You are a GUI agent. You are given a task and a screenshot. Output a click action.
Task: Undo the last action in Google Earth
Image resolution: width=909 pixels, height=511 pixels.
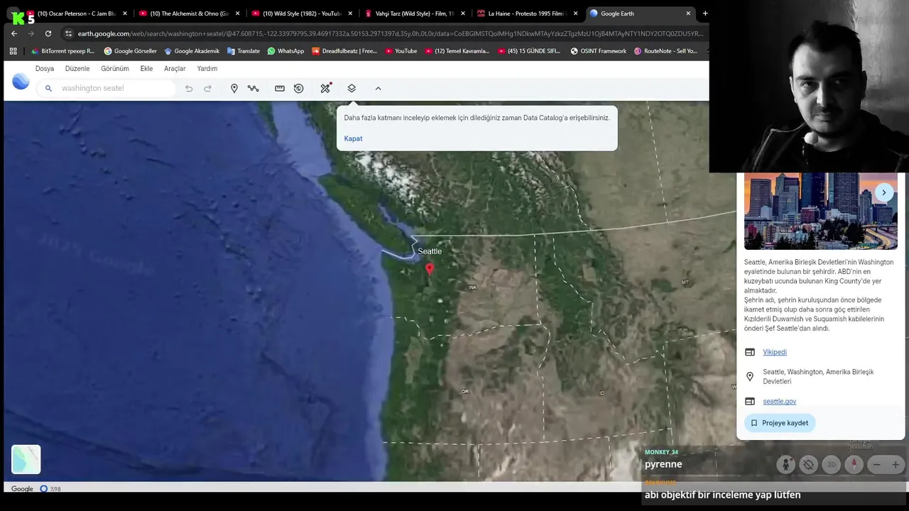(x=189, y=88)
